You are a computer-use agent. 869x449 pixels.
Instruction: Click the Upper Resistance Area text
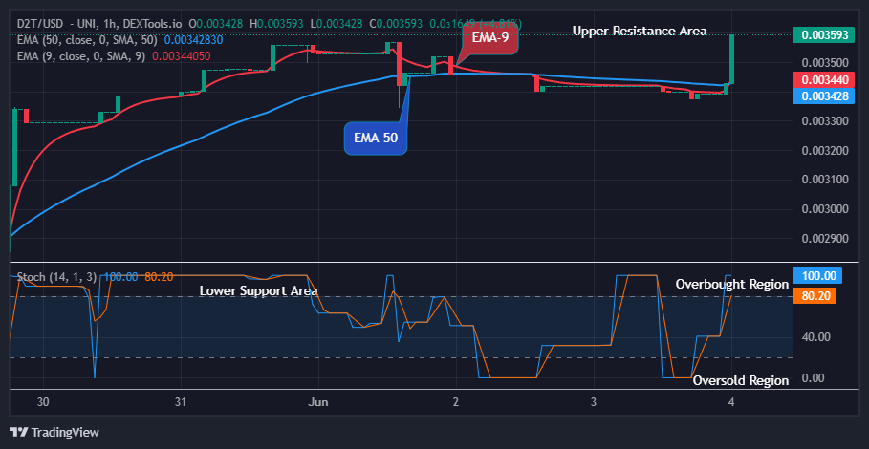(x=640, y=31)
